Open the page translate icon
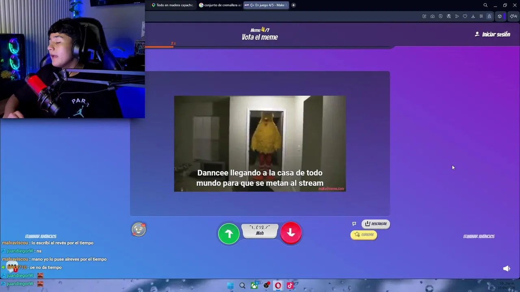Viewport: 520px width, 292px height. coord(449,16)
